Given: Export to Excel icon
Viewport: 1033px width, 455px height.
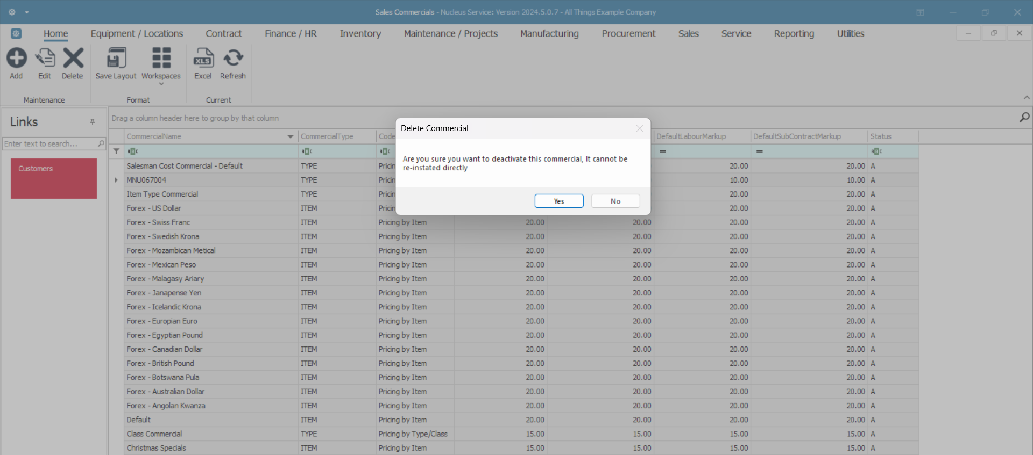Looking at the screenshot, I should tap(203, 58).
